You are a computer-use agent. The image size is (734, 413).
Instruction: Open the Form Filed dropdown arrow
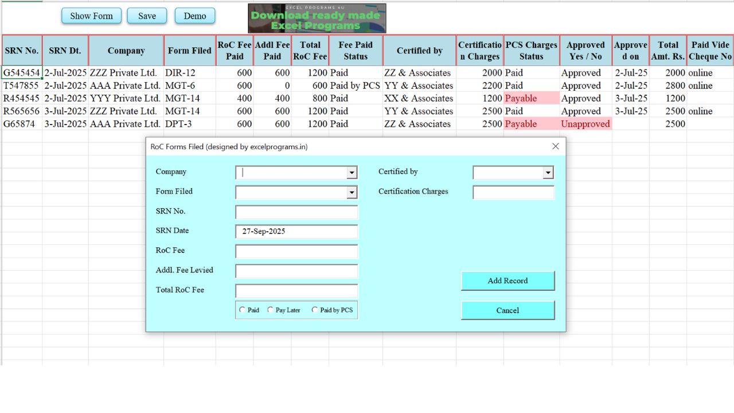(x=352, y=193)
